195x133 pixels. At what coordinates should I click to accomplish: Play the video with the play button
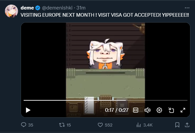[x=28, y=110]
